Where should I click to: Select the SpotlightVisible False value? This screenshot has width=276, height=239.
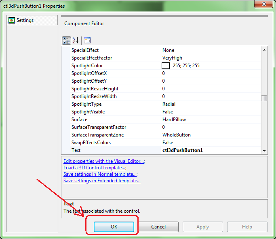click(168, 112)
